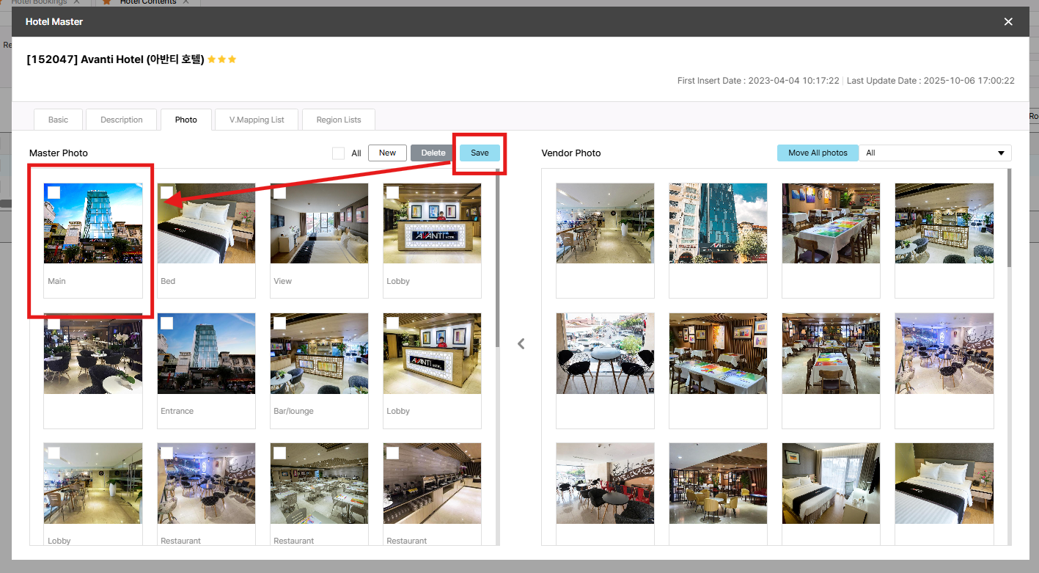Click the Save button
The width and height of the screenshot is (1039, 573).
click(x=480, y=153)
